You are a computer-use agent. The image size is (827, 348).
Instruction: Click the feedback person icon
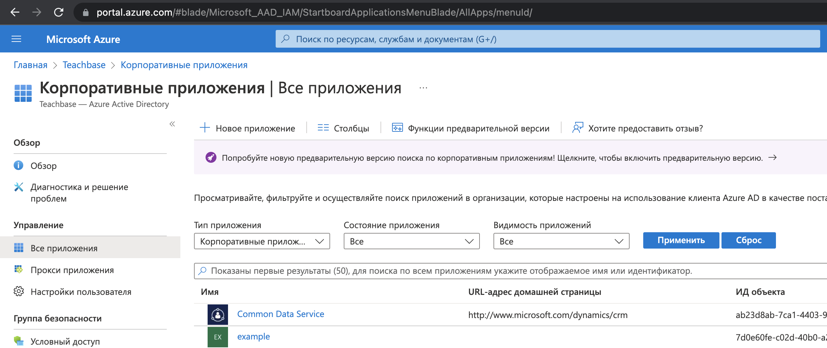[x=578, y=127]
